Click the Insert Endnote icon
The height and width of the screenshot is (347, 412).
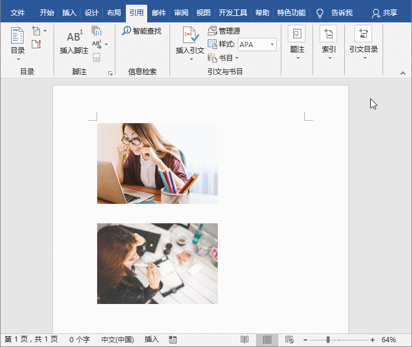(97, 31)
